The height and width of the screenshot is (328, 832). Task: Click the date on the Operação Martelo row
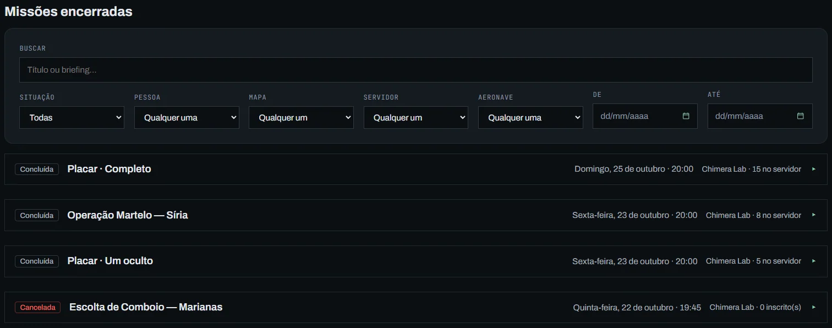(x=635, y=215)
